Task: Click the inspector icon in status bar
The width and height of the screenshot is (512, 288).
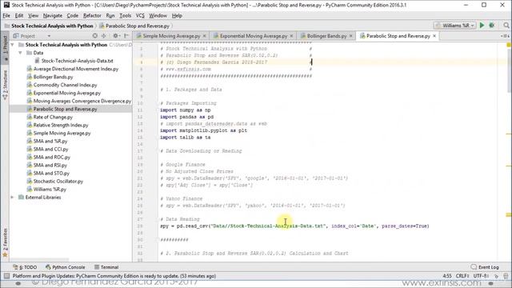Action: (506, 276)
